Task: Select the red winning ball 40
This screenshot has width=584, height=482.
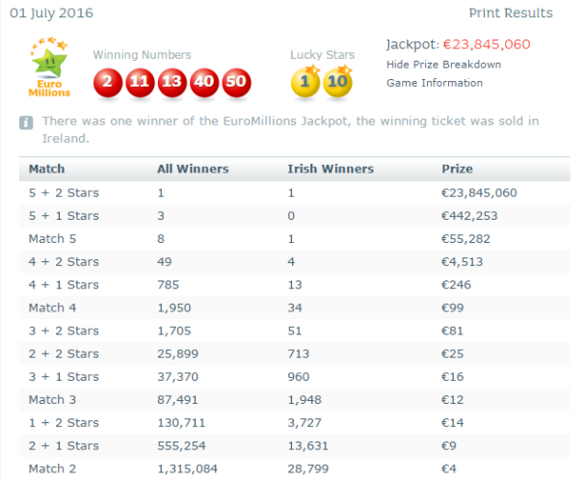Action: tap(203, 82)
